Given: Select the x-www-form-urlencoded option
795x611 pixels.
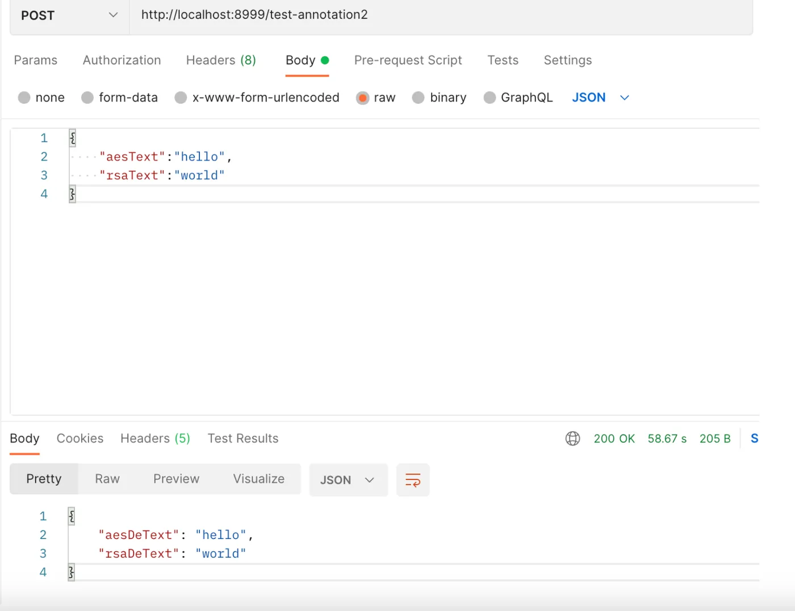Looking at the screenshot, I should coord(257,98).
